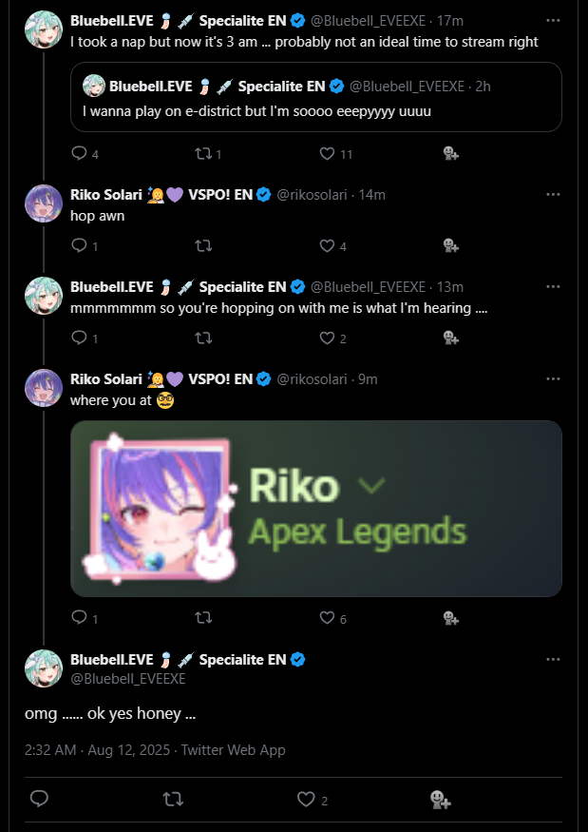The image size is (588, 832).
Task: Retweet the 'where you at' tweet
Action: click(202, 617)
